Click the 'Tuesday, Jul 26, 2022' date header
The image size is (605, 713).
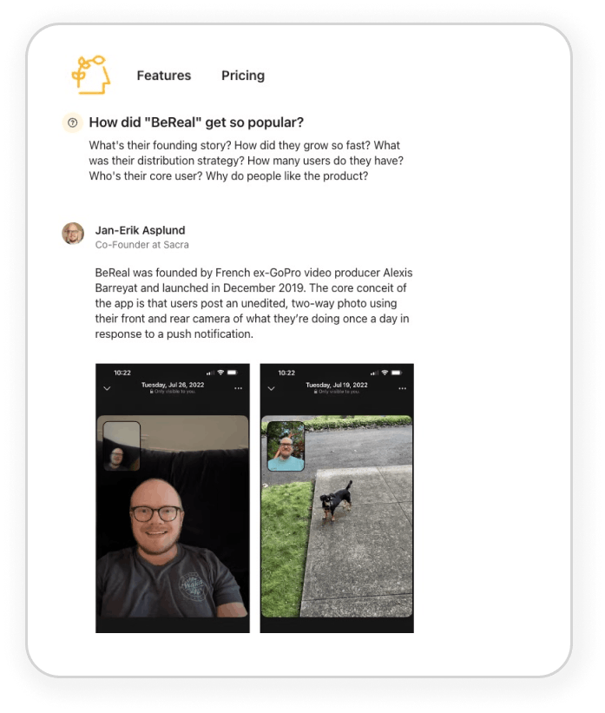172,385
